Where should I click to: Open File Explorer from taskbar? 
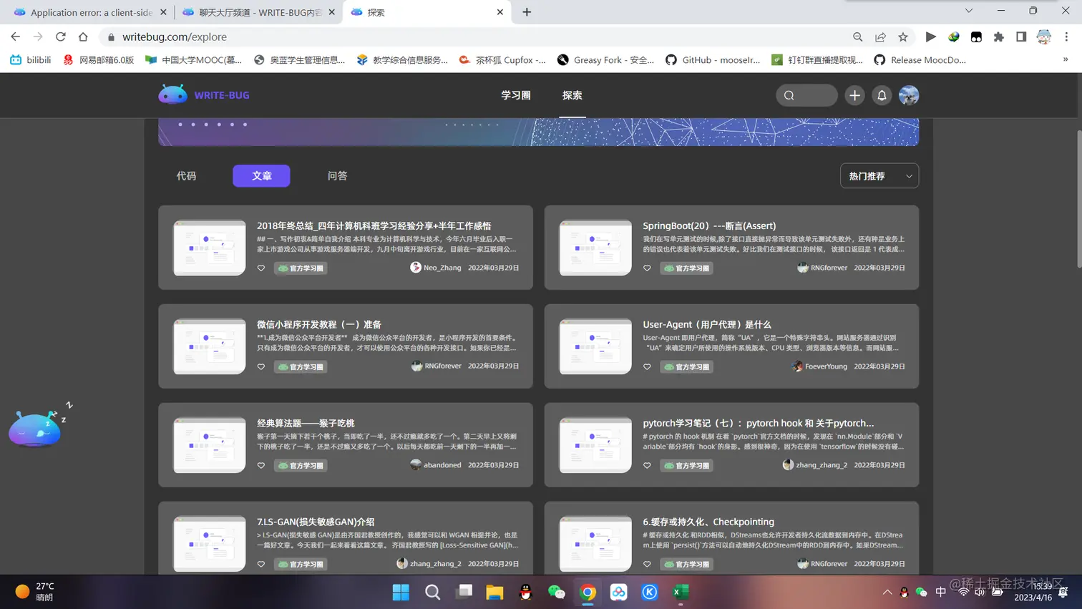[494, 592]
